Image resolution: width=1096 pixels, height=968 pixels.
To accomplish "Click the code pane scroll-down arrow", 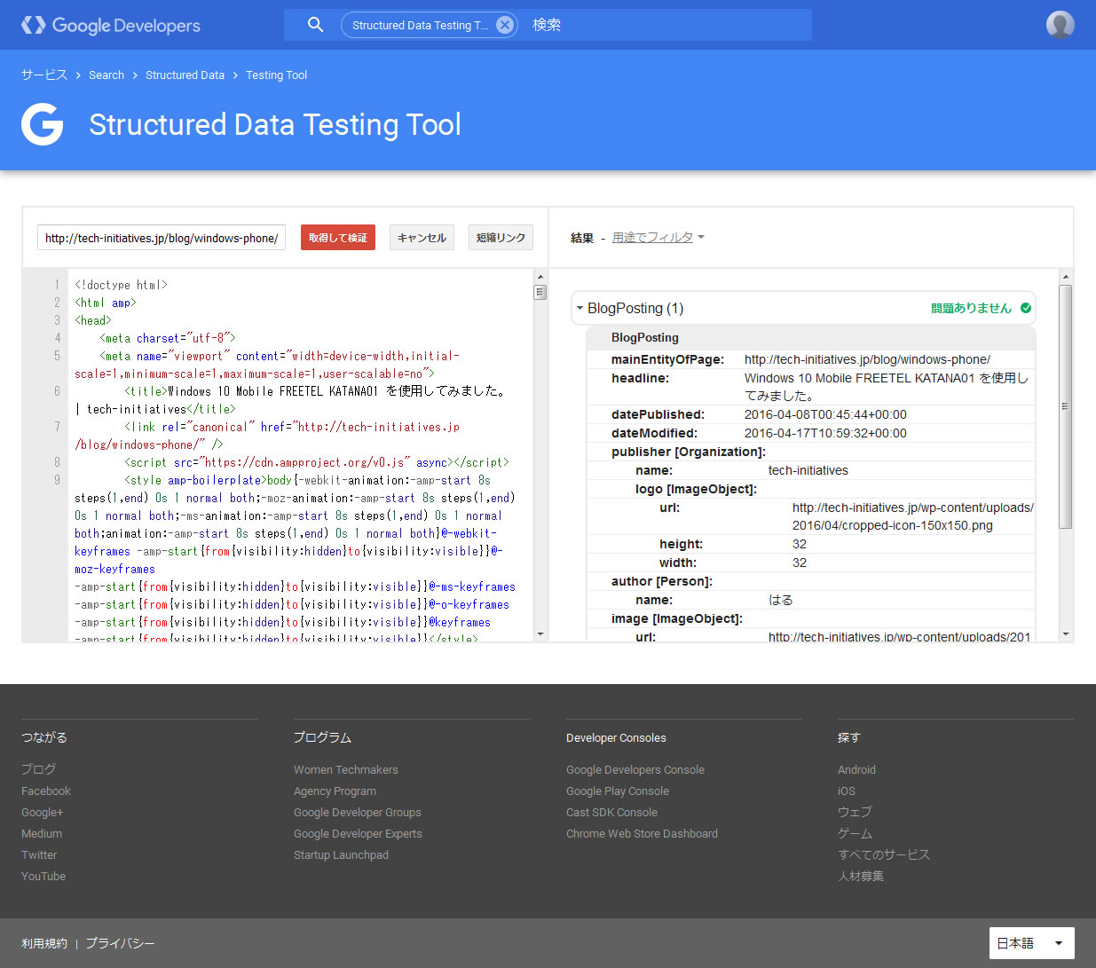I will pyautogui.click(x=540, y=634).
